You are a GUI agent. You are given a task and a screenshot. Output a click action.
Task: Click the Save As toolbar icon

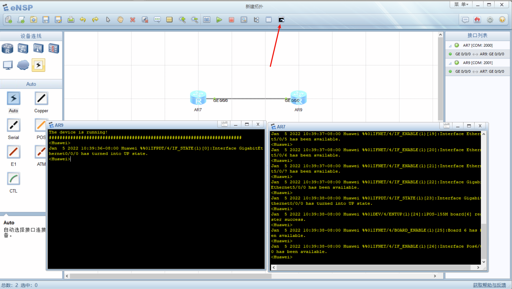coord(58,20)
